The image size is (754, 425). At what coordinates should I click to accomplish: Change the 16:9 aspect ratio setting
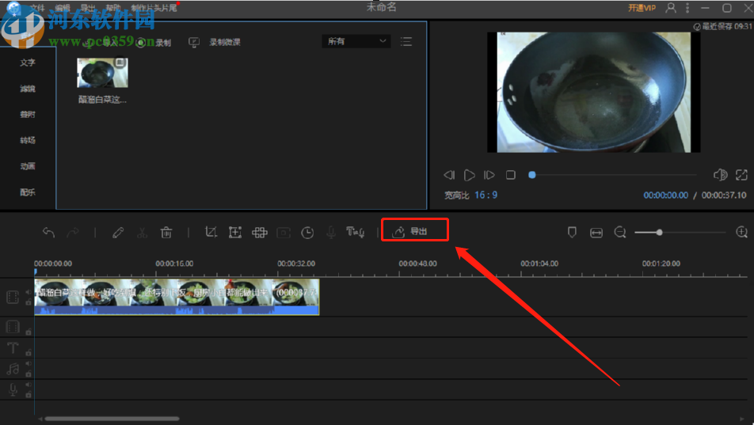[486, 195]
